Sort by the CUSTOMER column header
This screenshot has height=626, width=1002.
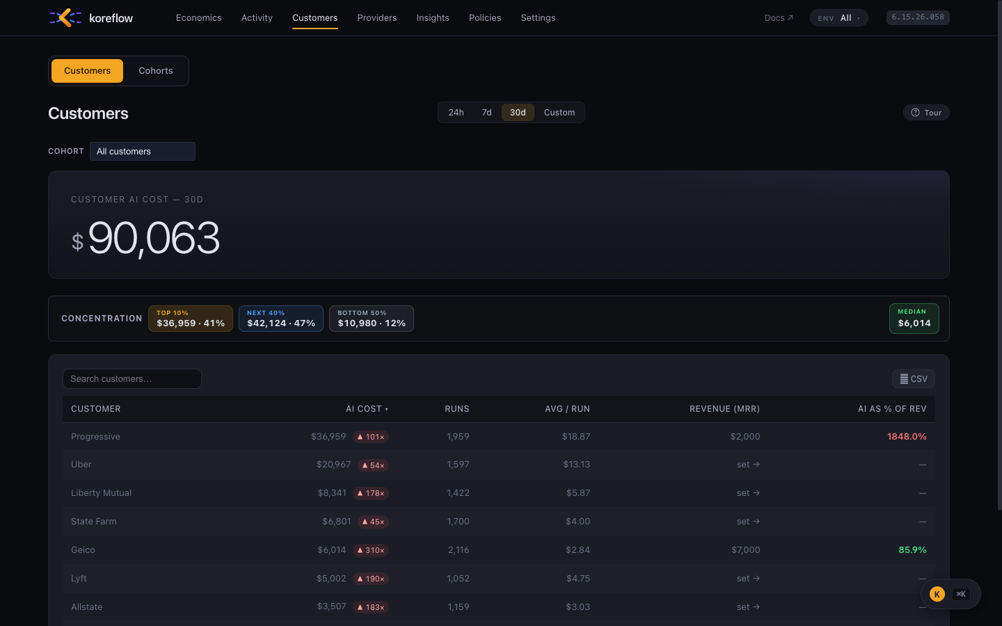[96, 409]
